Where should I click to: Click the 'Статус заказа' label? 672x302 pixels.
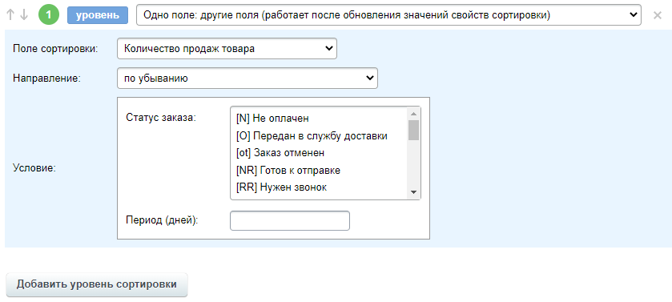coord(161,118)
